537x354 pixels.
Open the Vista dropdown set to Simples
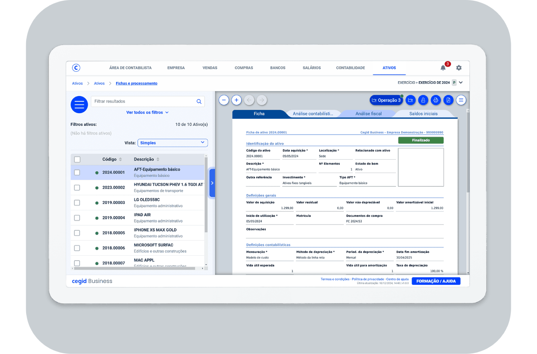(172, 143)
